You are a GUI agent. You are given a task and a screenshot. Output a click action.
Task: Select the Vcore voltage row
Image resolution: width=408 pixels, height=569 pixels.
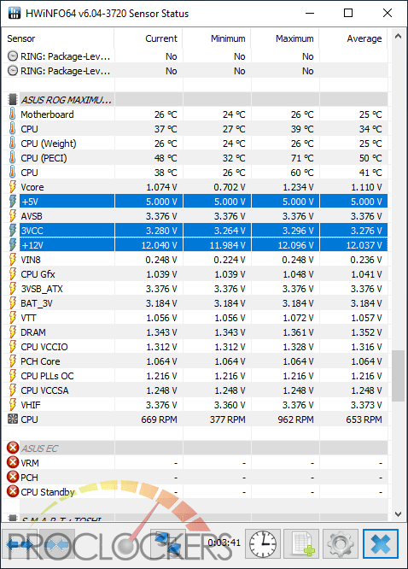tap(196, 187)
